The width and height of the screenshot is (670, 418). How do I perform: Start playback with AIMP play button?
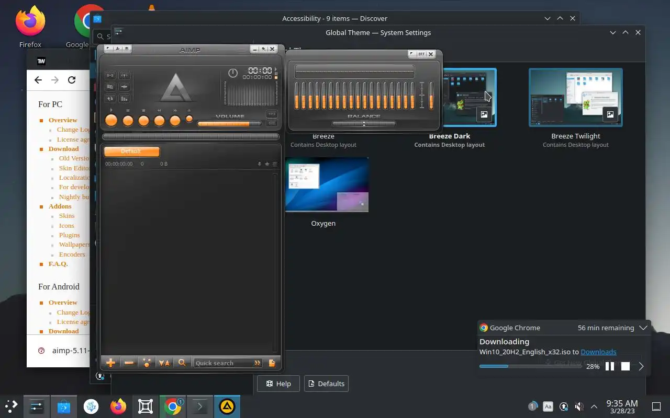(111, 121)
